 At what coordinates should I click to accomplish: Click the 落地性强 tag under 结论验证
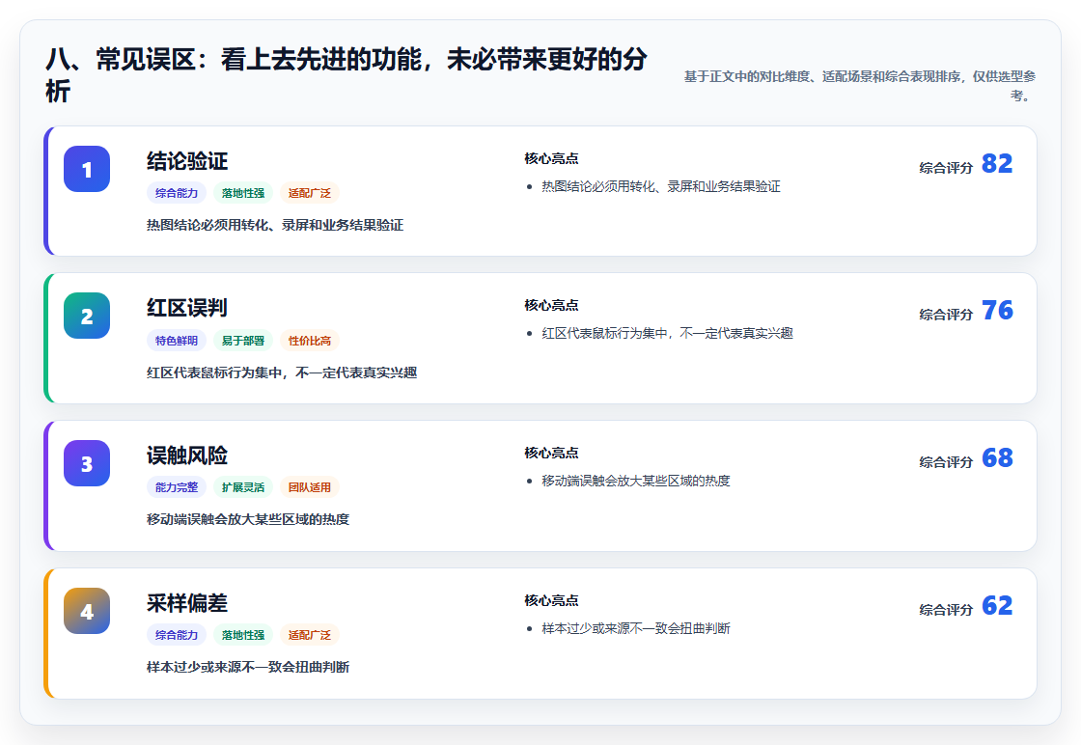pos(242,193)
